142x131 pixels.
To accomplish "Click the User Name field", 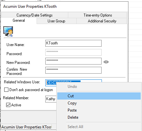I will [x=73, y=43].
